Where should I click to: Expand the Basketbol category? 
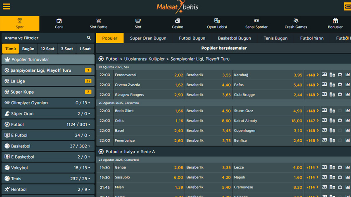click(x=48, y=146)
